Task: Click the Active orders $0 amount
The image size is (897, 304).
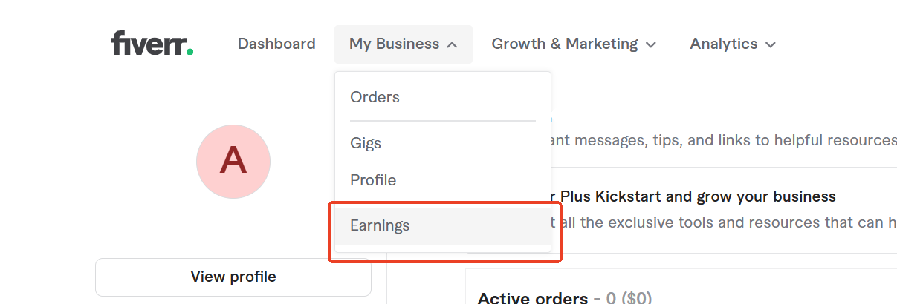Action: pos(629,298)
